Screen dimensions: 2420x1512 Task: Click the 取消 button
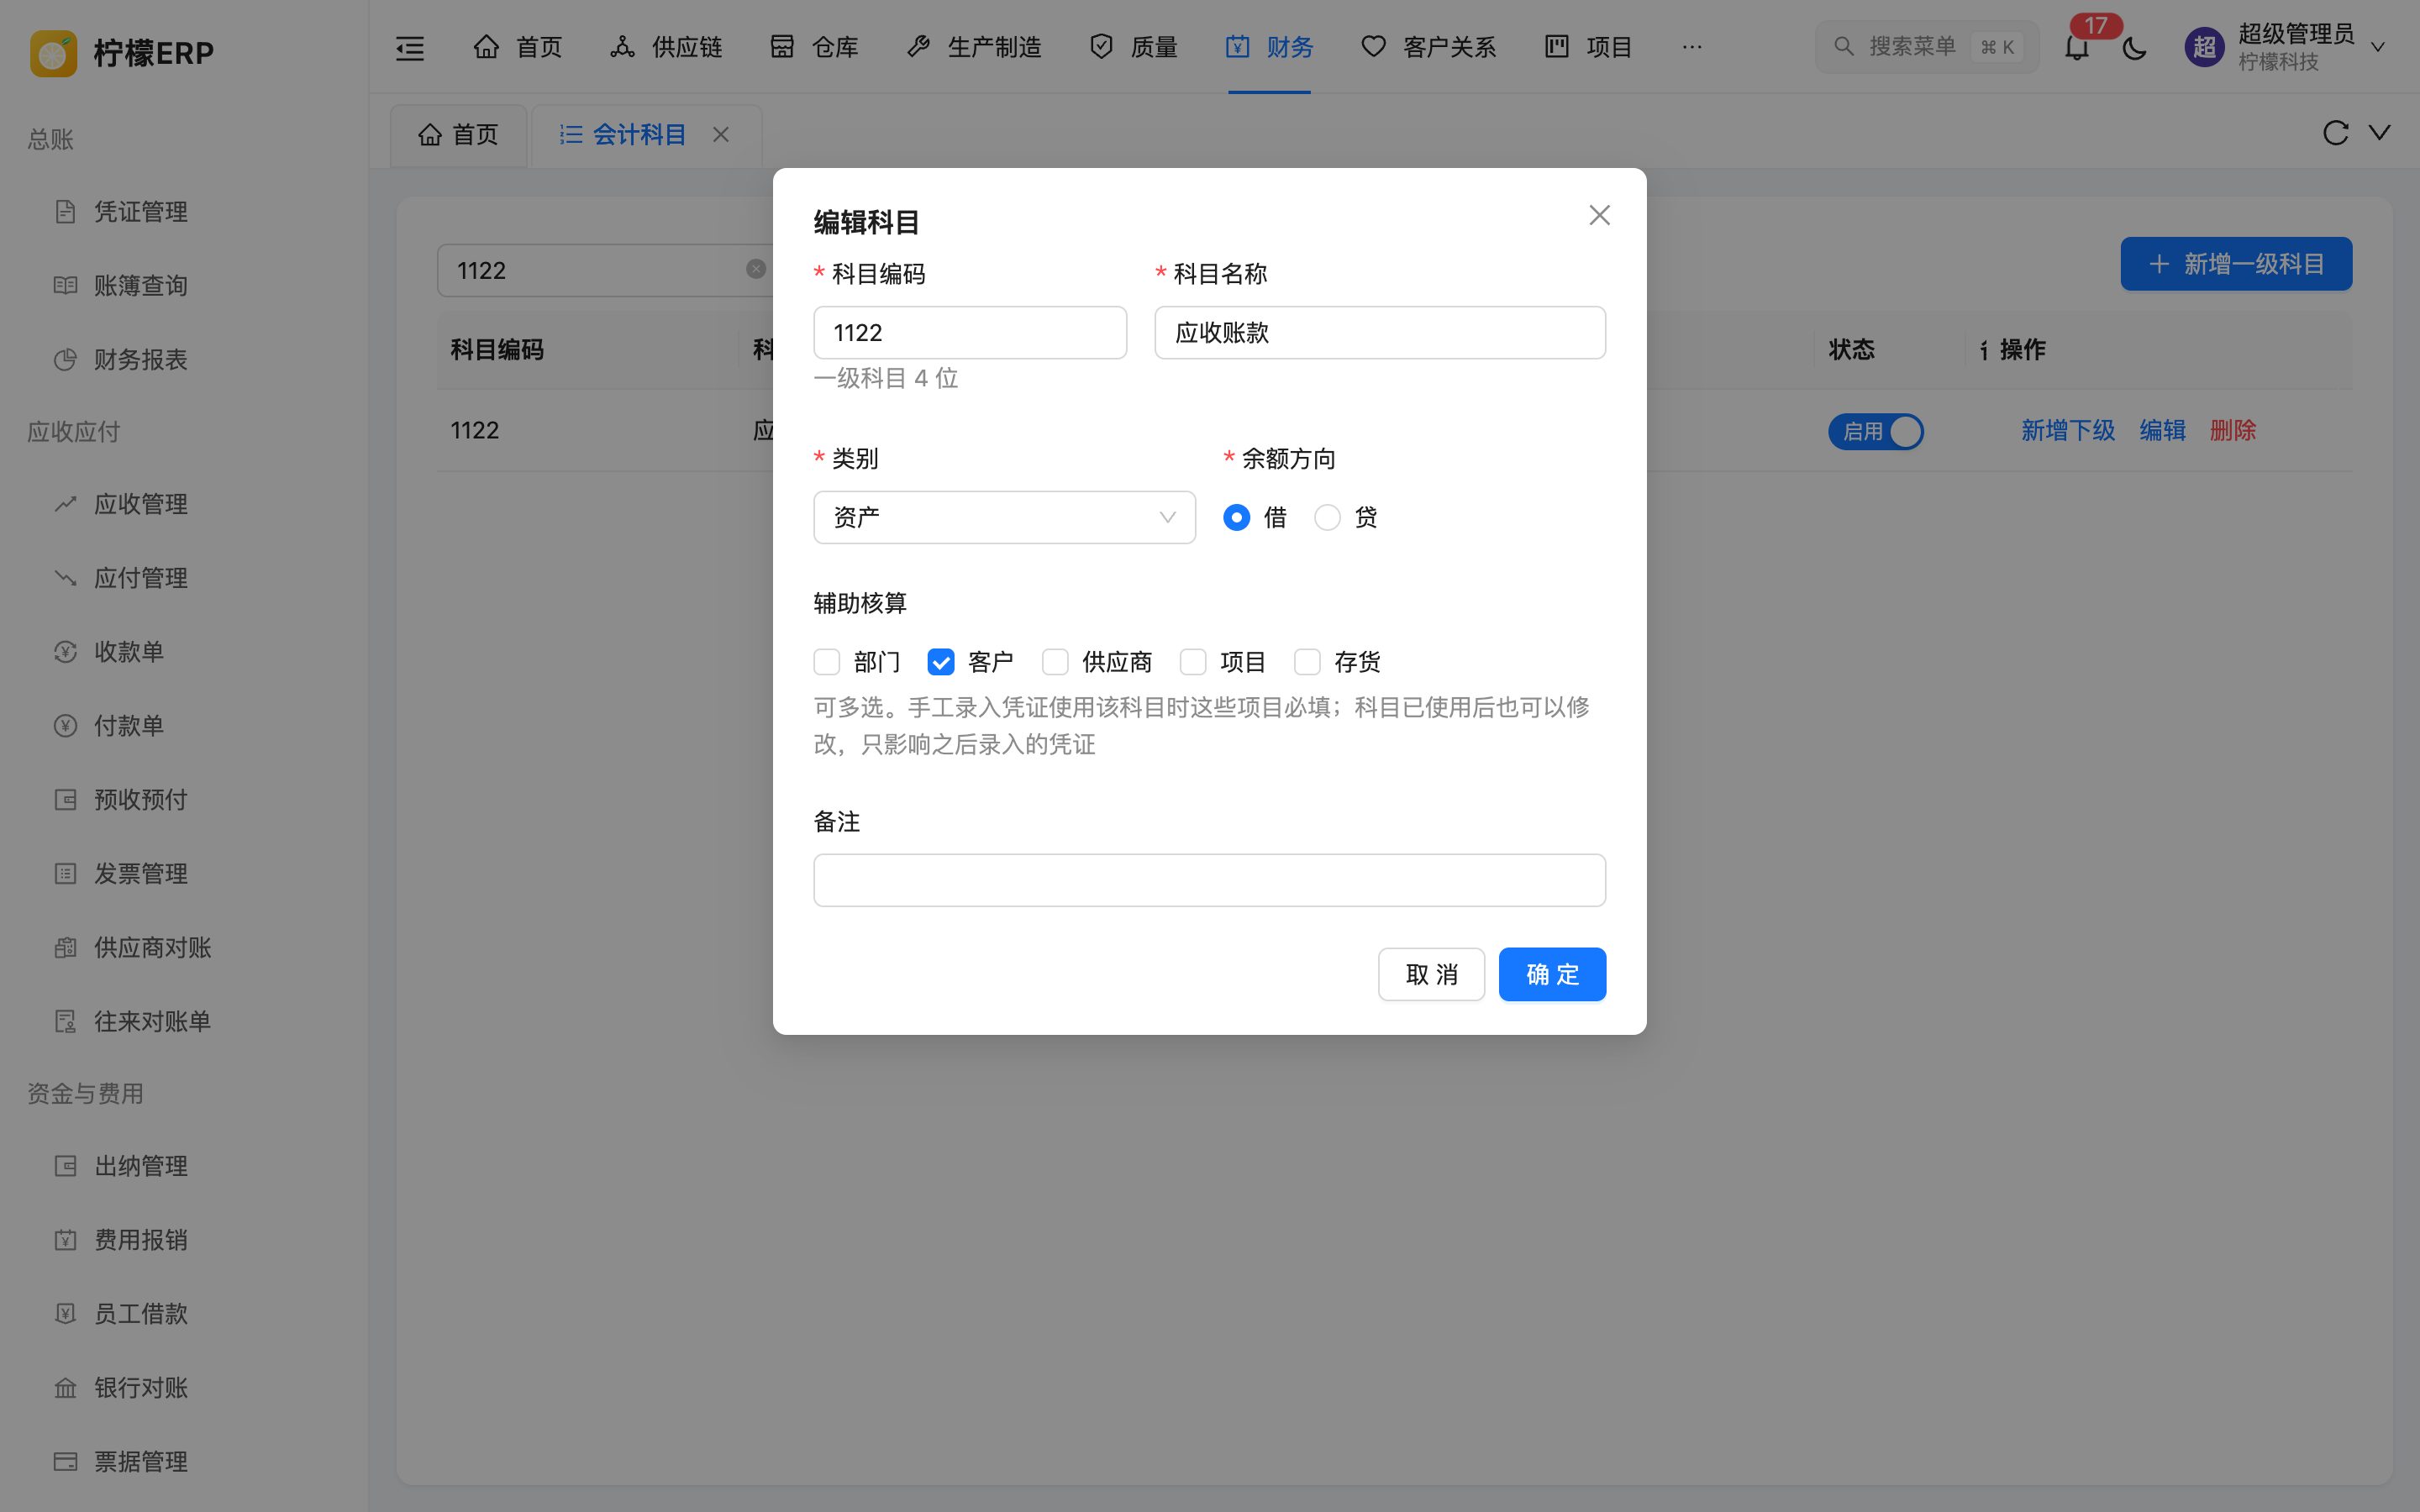point(1431,974)
